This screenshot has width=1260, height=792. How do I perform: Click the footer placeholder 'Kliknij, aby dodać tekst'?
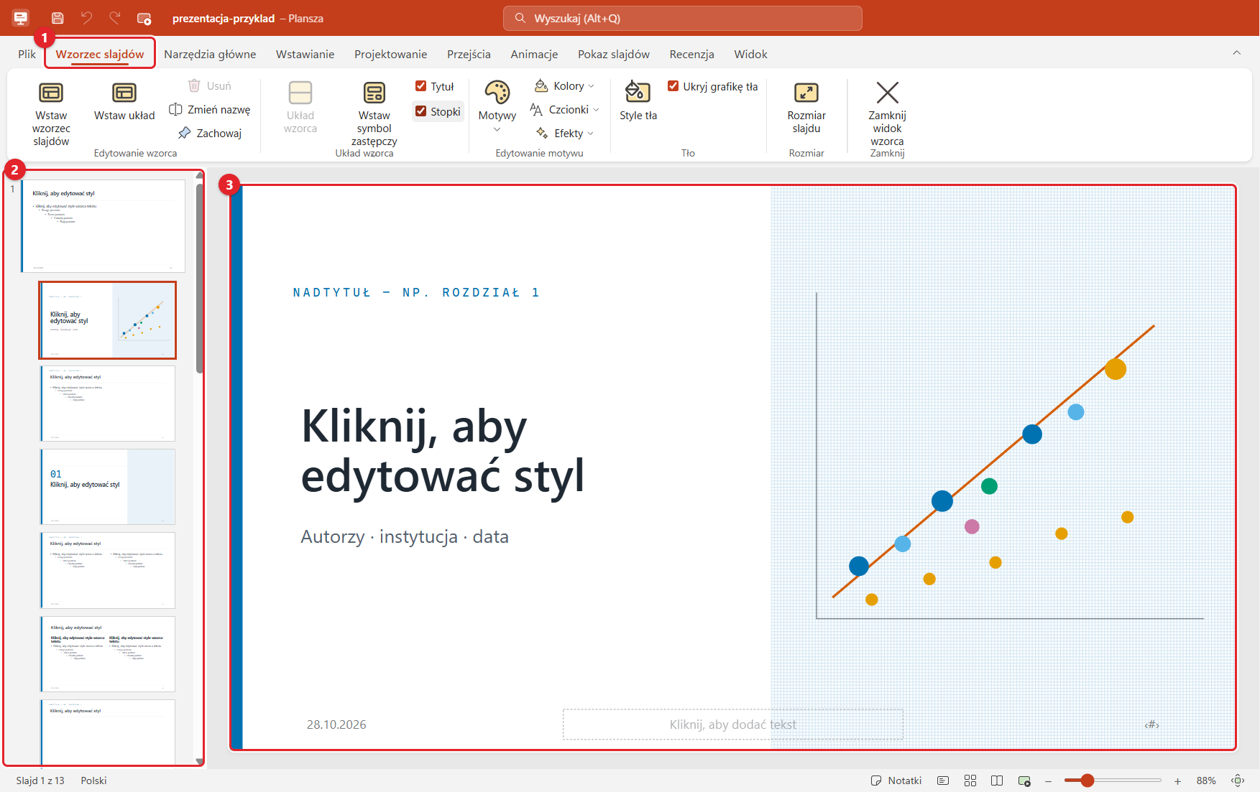tap(733, 725)
